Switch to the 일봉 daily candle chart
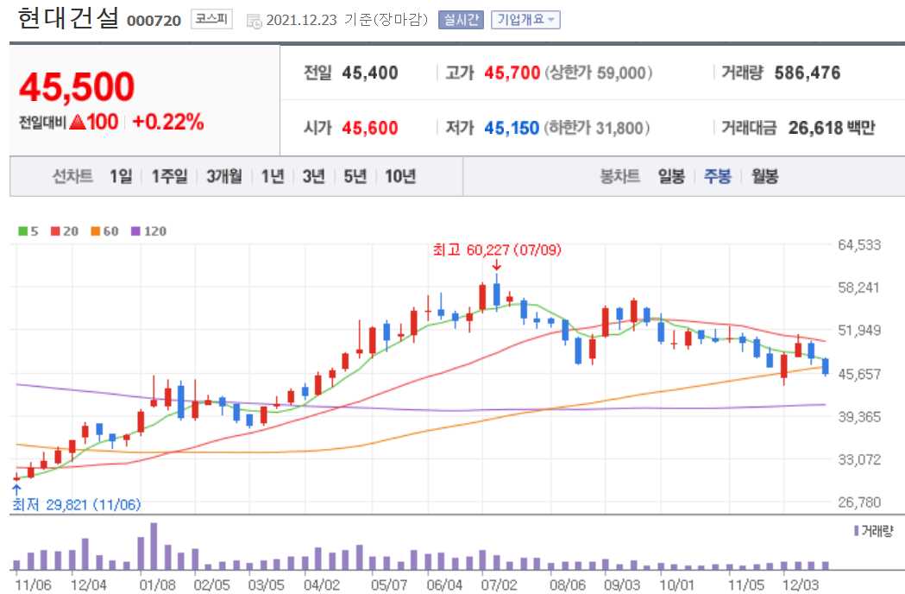This screenshot has width=905, height=594. click(671, 175)
